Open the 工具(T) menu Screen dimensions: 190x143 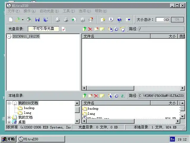69,11
